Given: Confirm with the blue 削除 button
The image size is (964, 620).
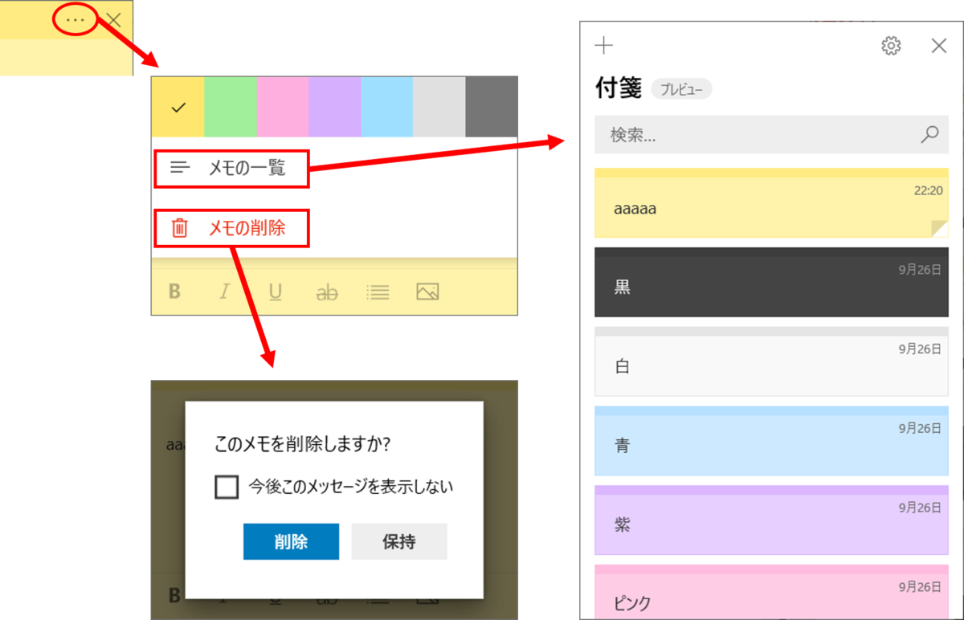Looking at the screenshot, I should (x=291, y=541).
